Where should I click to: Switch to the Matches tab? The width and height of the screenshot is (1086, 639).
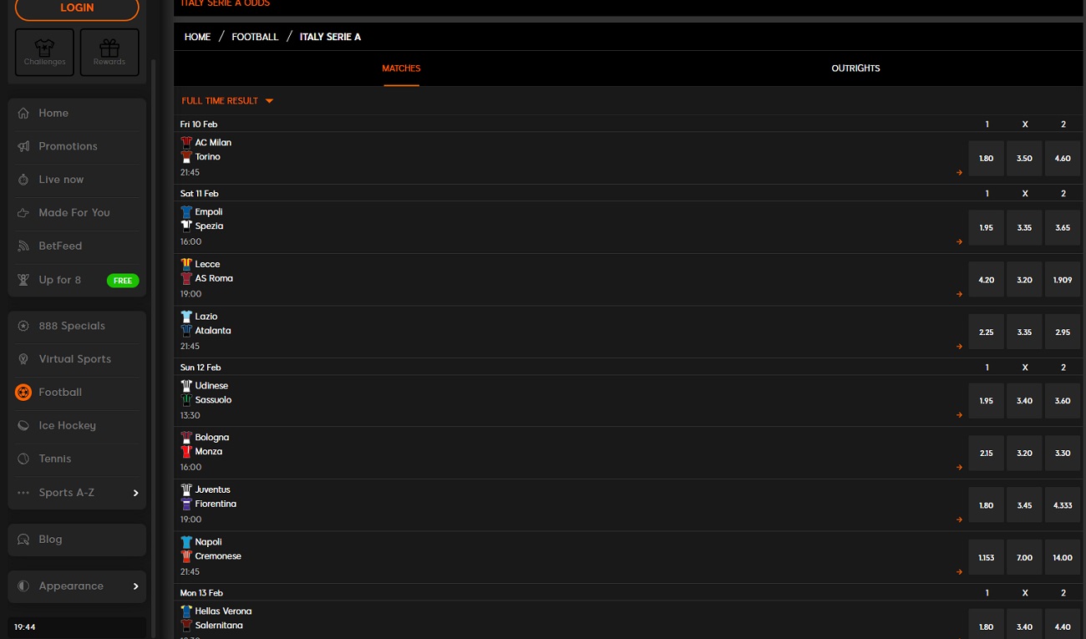[x=401, y=68]
